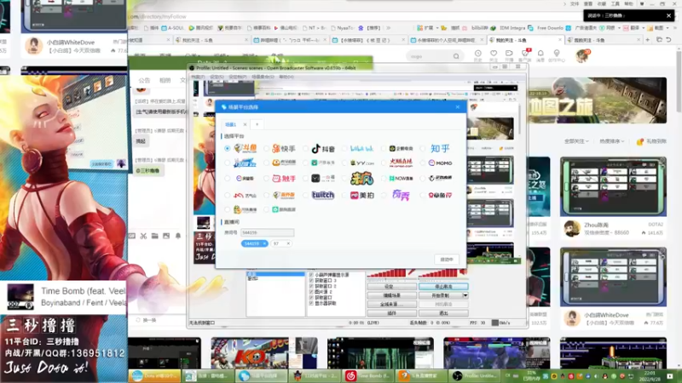Toggle 获取窗口 3 source checkbox in OBS
682x383 pixels.
311,281
